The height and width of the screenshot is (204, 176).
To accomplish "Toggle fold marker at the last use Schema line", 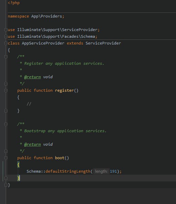I will point(6,36).
